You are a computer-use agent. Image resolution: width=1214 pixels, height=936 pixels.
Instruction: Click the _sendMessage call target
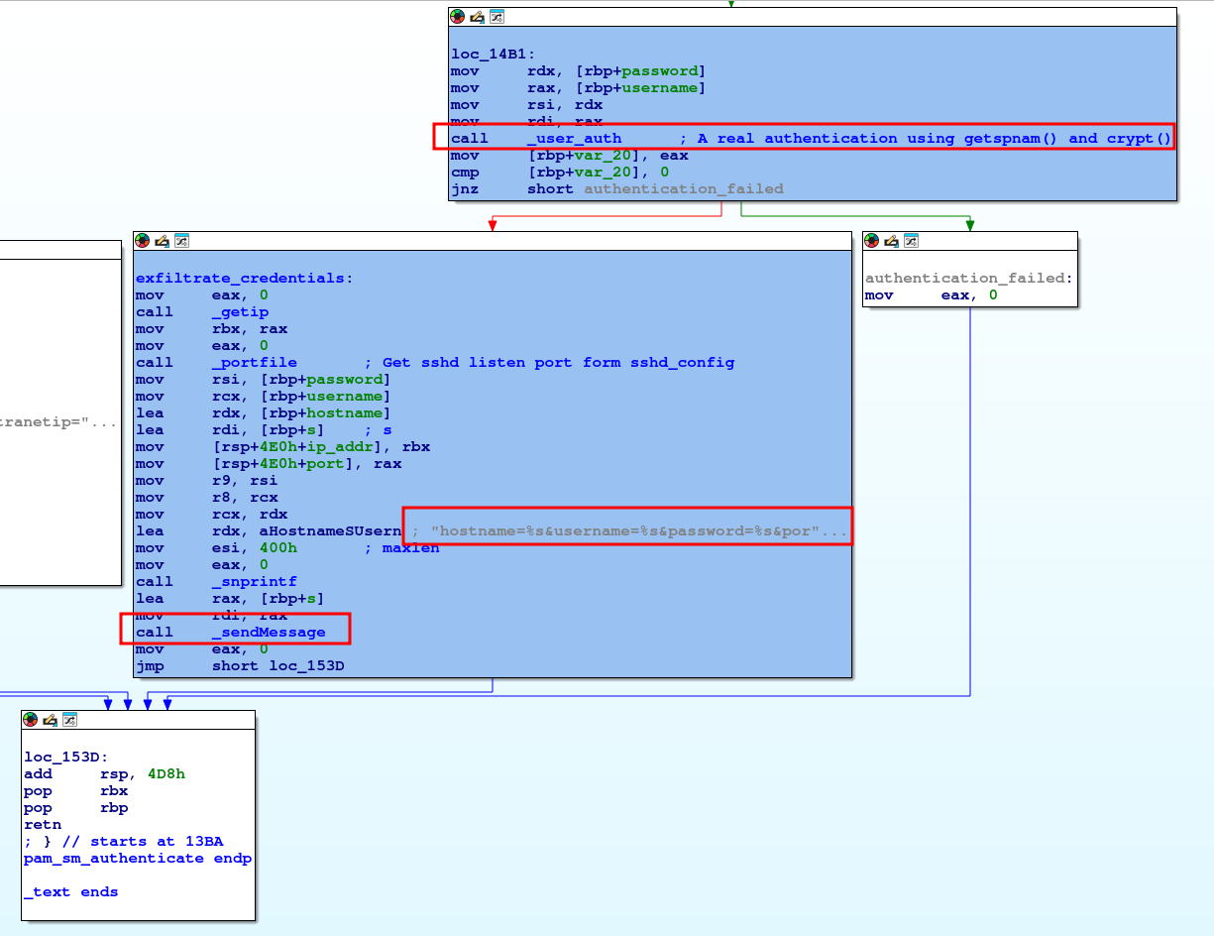[x=268, y=633]
